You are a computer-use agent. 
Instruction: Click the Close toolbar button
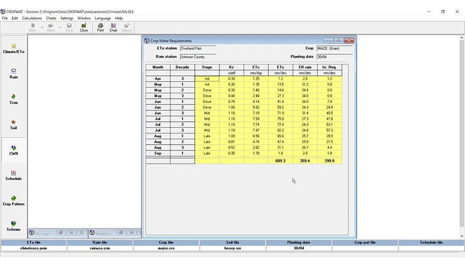[84, 28]
